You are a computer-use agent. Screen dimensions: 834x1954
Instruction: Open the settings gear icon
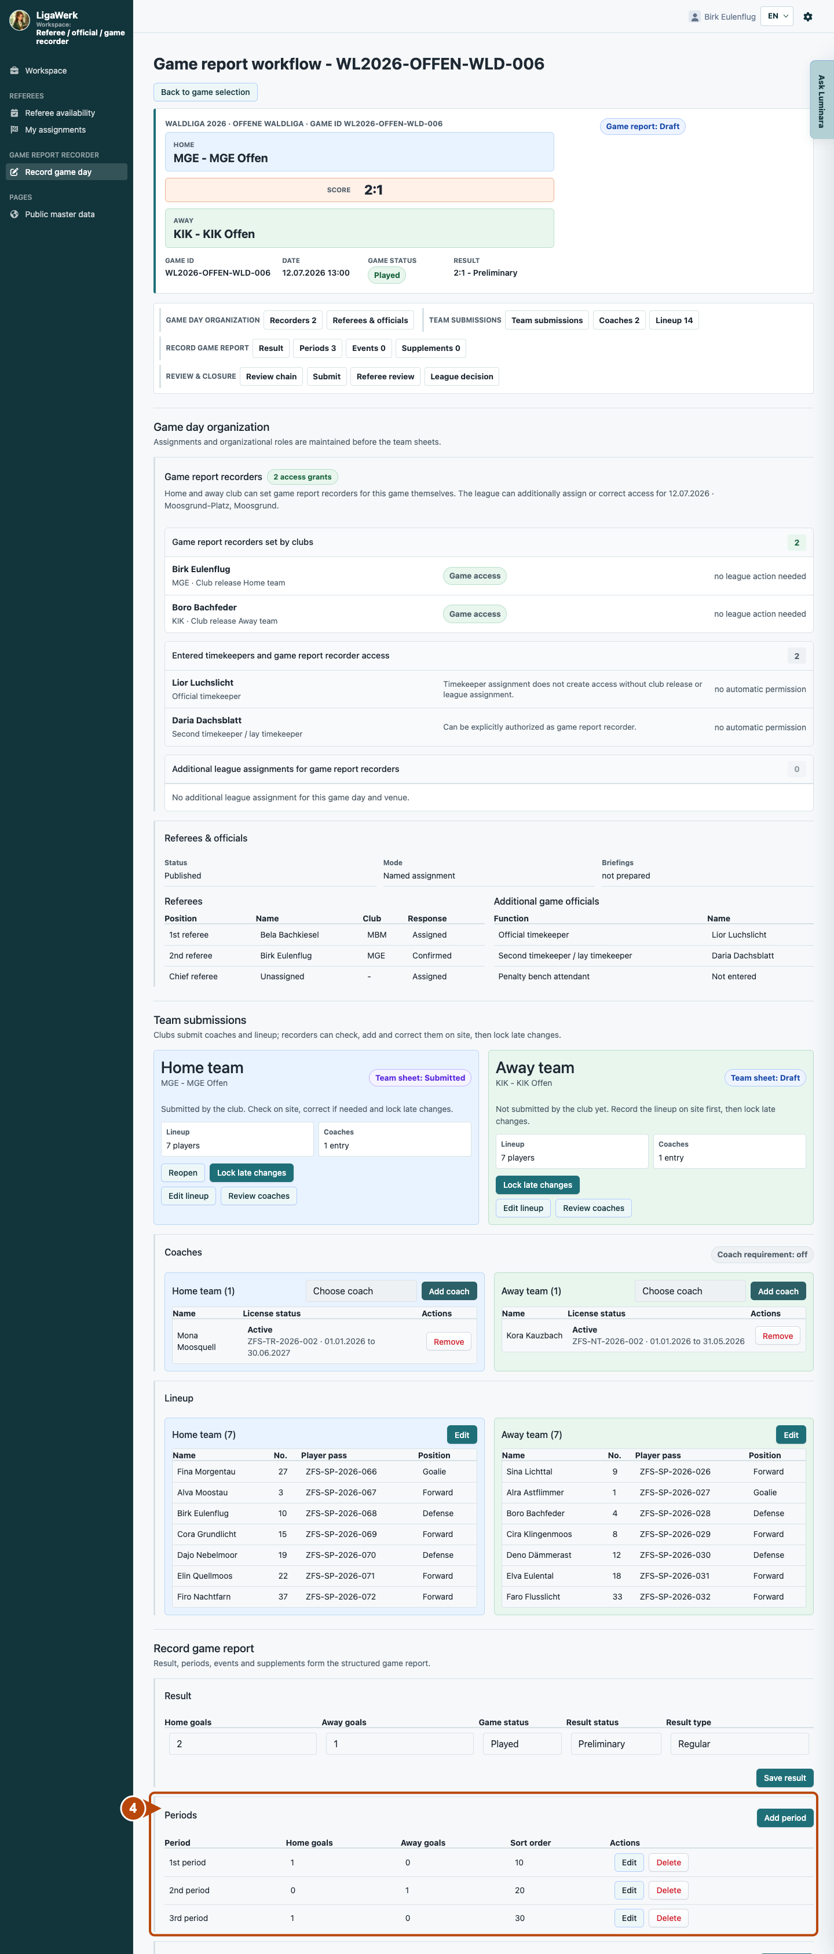[807, 17]
